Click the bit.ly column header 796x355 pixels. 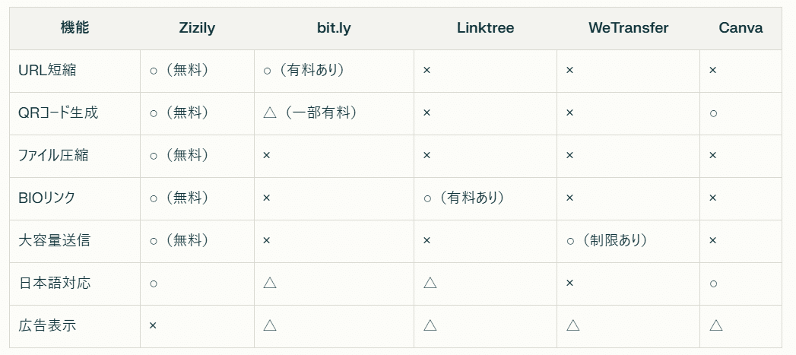coord(334,28)
